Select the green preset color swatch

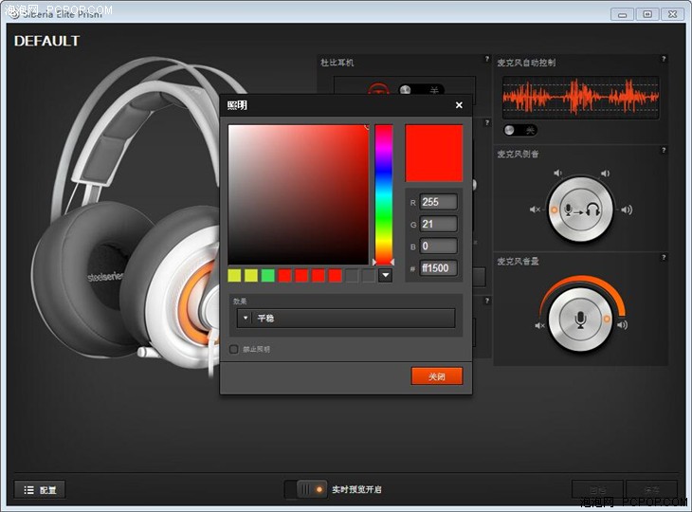click(x=268, y=276)
